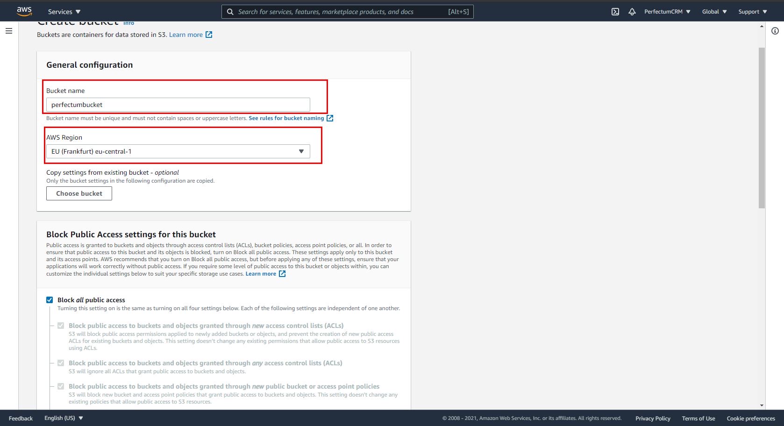Open Cookie preferences in footer
The width and height of the screenshot is (784, 426).
751,419
